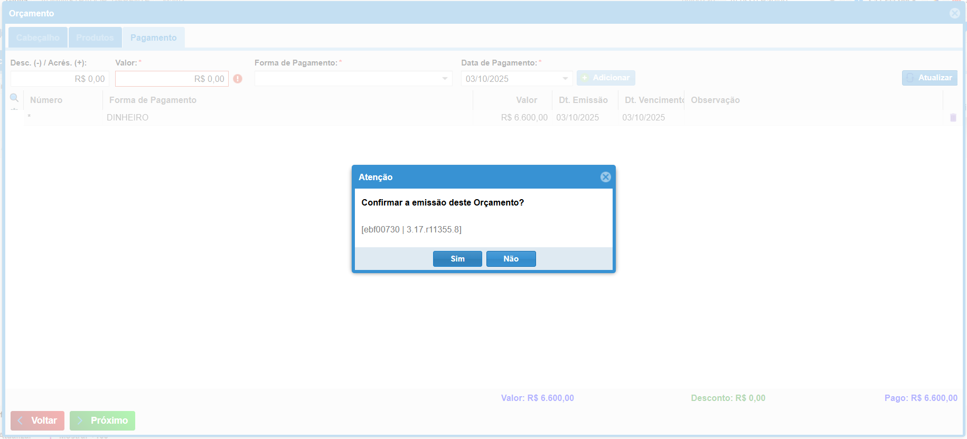Screen dimensions: 967x439
Task: Open the Data de Pagamento date picker
Action: 565,79
